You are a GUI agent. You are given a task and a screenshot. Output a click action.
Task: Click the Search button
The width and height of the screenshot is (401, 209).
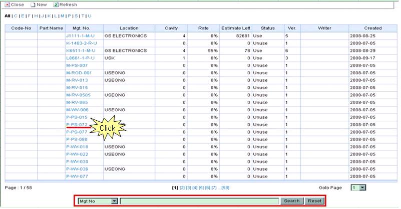coord(291,201)
